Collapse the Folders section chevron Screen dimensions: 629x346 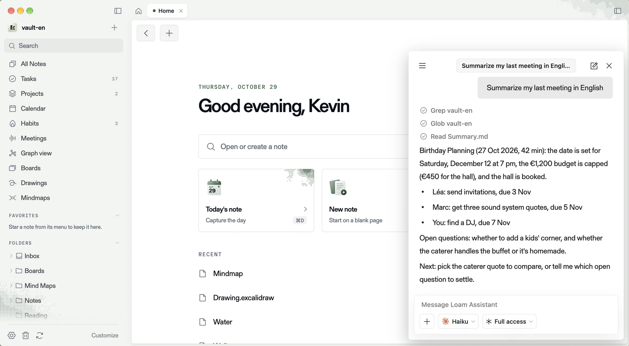click(x=117, y=243)
